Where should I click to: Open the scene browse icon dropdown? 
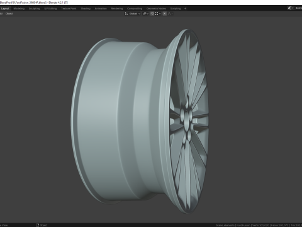[291, 8]
